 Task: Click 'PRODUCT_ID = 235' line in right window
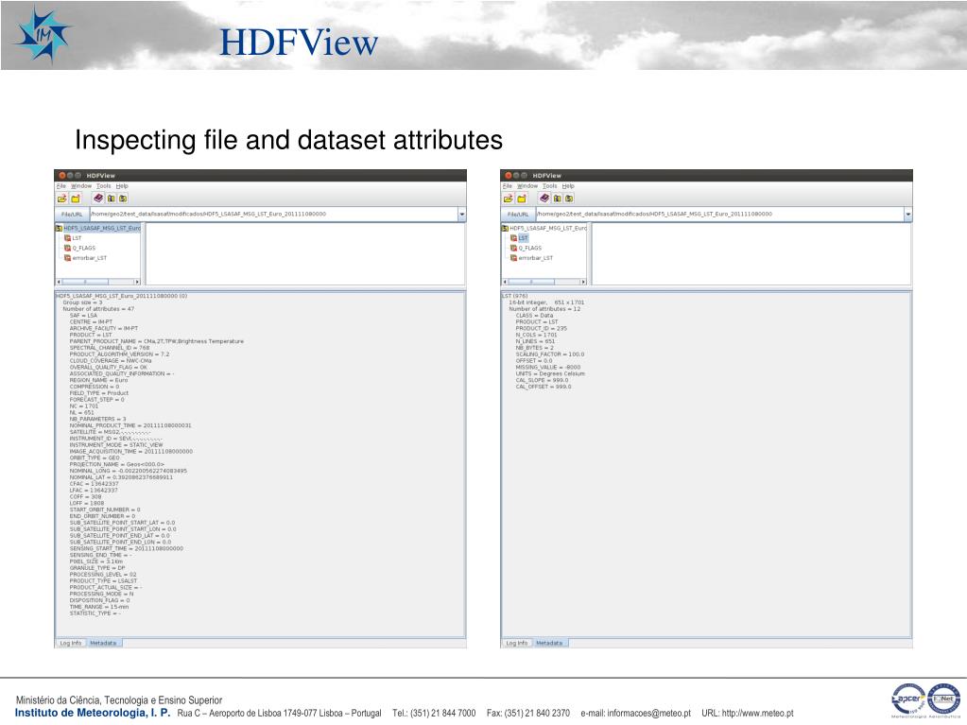(542, 329)
